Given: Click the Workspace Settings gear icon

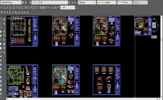Looking at the screenshot, I should tap(23, 2).
